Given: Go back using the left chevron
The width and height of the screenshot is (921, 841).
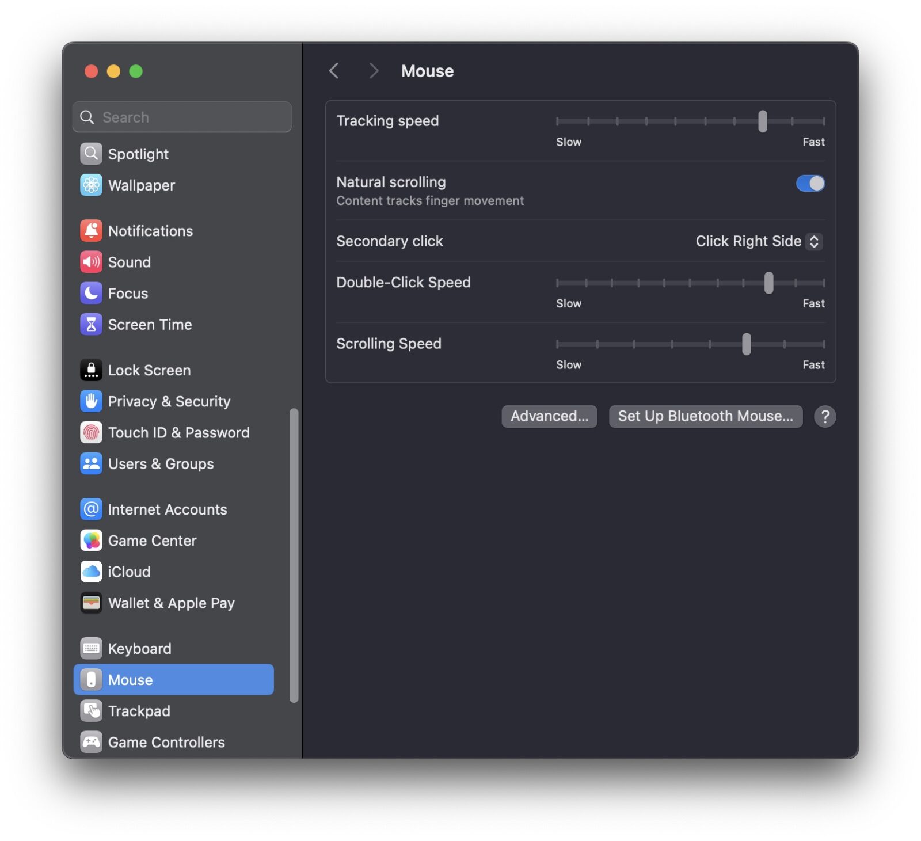Looking at the screenshot, I should tap(334, 71).
